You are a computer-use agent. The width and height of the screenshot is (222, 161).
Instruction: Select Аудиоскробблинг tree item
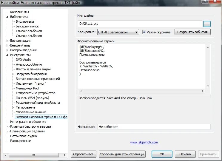(29, 64)
